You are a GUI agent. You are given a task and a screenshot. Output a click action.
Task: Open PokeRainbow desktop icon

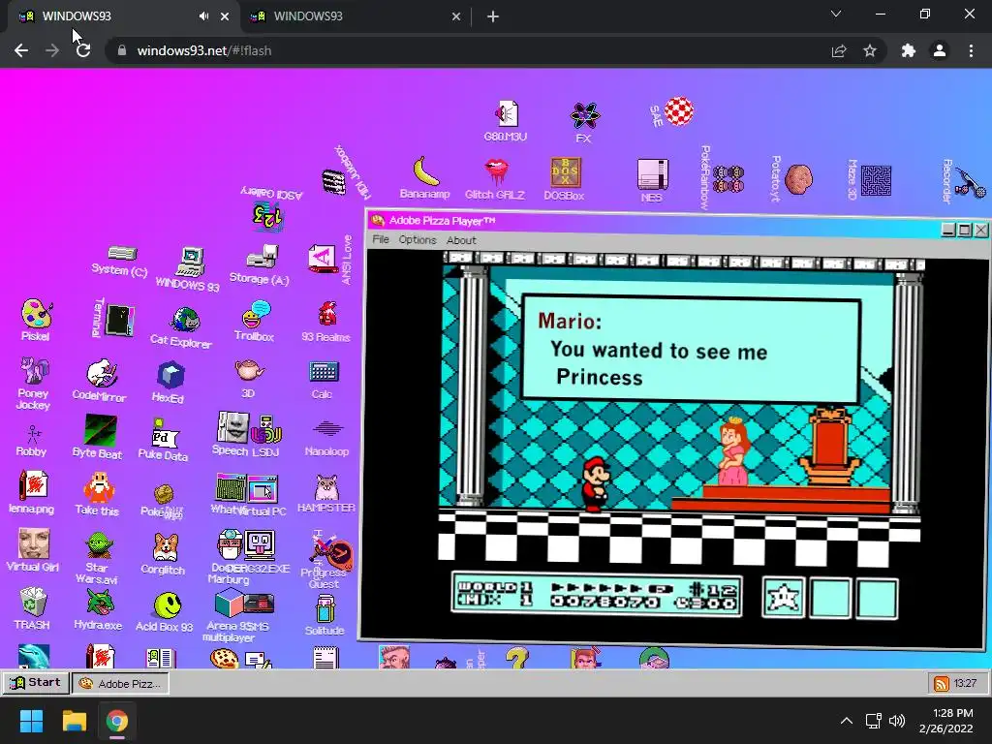(728, 178)
